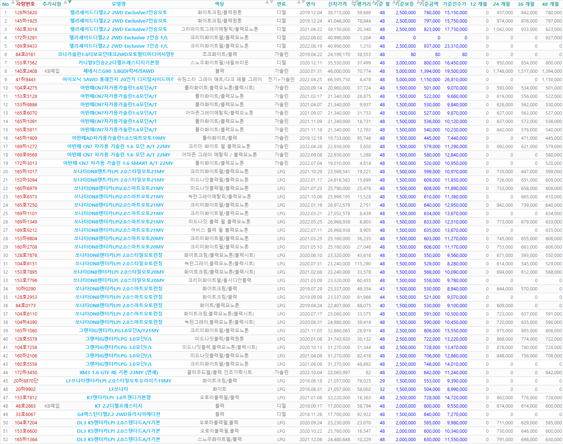Screen dimensions: 563x444
Task: Select car number 165하1364
Action: pyautogui.click(x=26, y=439)
